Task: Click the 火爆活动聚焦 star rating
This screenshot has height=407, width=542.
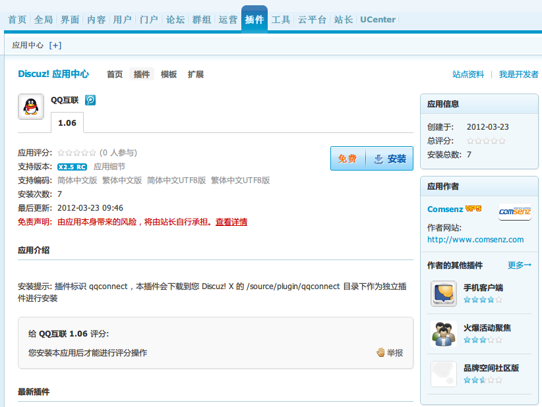Action: [483, 340]
